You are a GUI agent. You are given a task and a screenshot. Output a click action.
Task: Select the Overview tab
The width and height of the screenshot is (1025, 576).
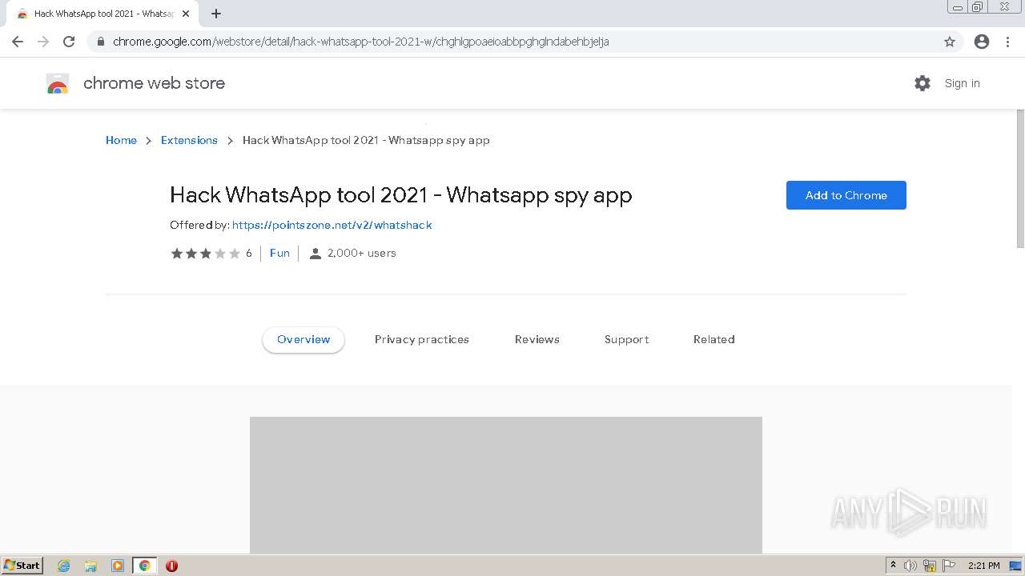pos(303,339)
